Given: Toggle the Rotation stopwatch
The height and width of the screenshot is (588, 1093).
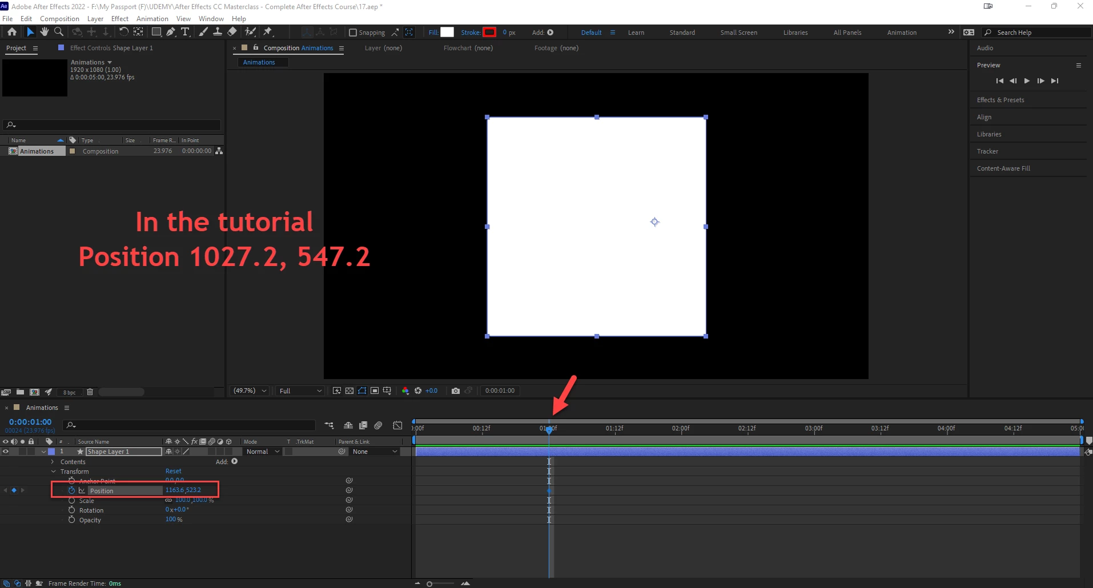Looking at the screenshot, I should [72, 510].
